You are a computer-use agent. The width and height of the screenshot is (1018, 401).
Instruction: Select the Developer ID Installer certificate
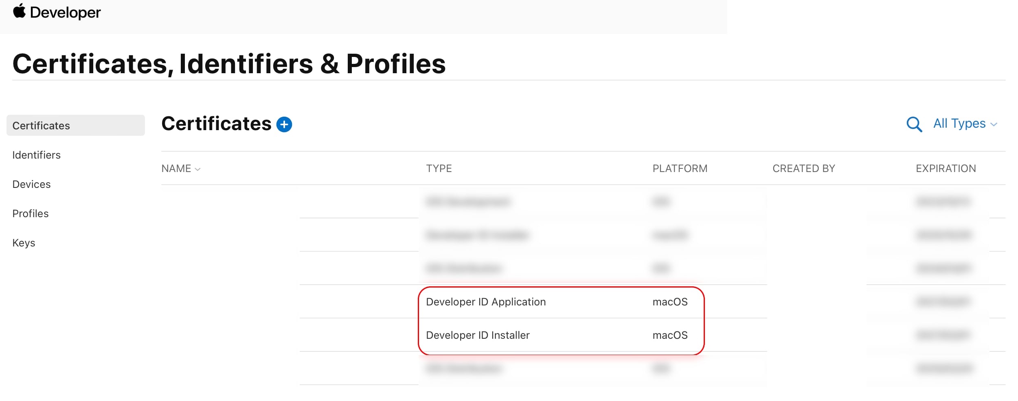point(477,335)
